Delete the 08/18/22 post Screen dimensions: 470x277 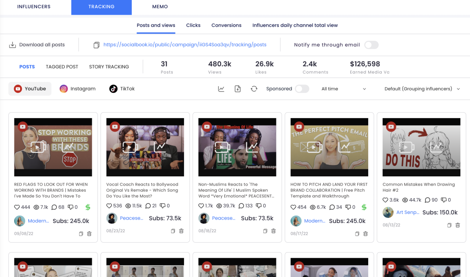[273, 231]
